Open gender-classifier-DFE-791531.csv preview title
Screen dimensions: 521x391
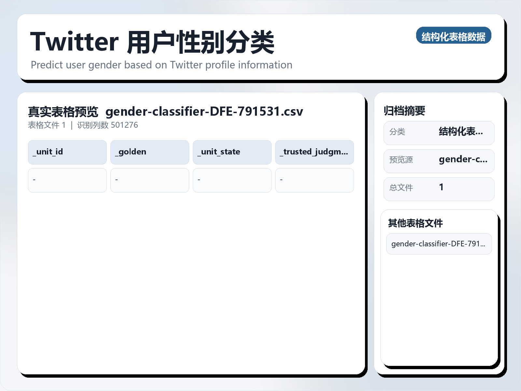pos(204,111)
